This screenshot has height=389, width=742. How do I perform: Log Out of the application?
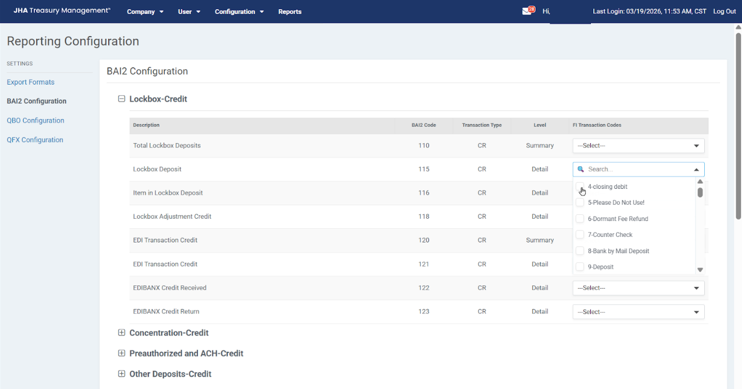(x=725, y=11)
